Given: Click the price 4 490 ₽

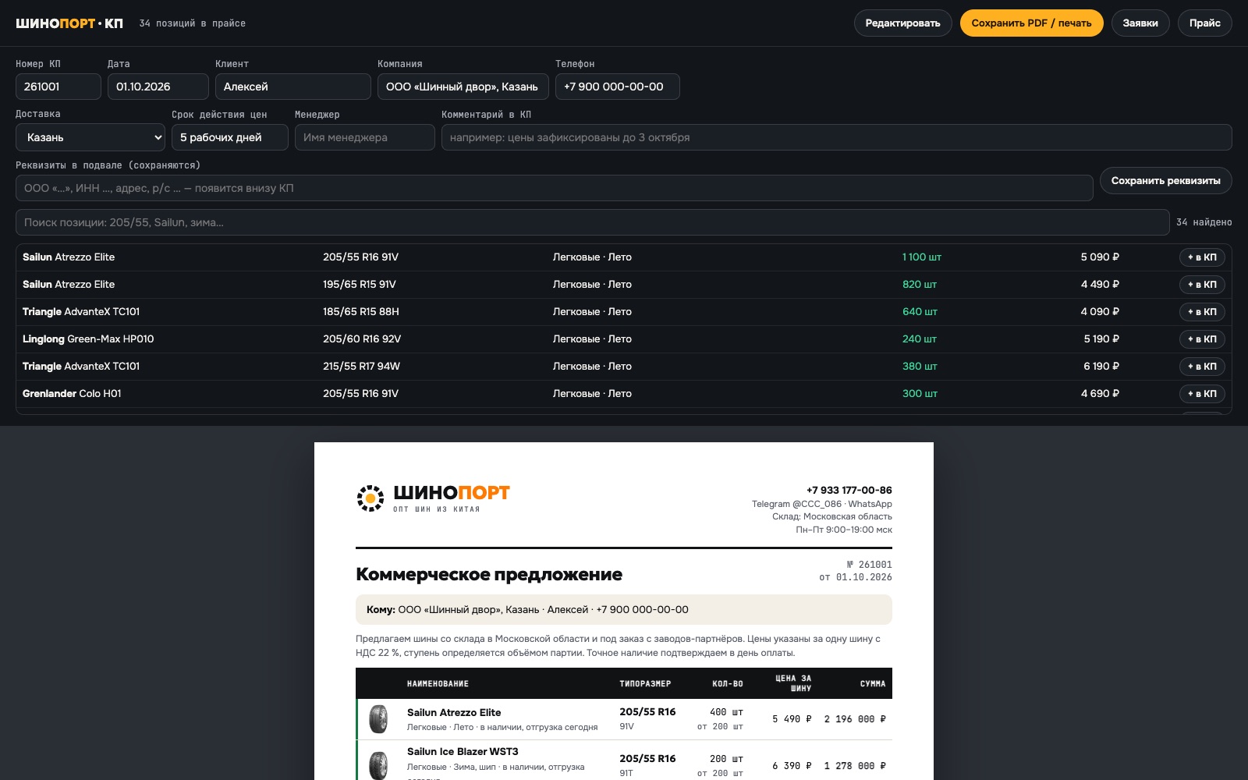Looking at the screenshot, I should (1100, 285).
